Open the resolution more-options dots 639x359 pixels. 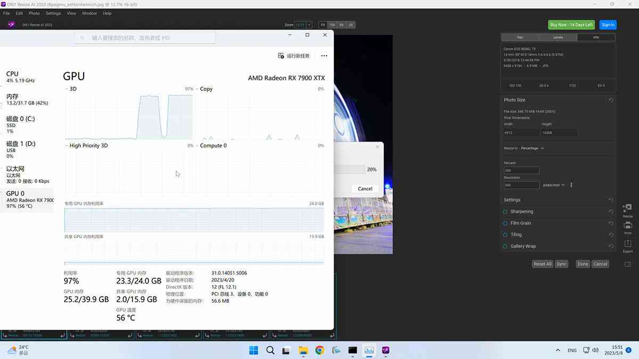[571, 185]
